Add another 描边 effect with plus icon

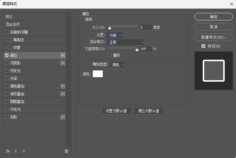(63, 55)
